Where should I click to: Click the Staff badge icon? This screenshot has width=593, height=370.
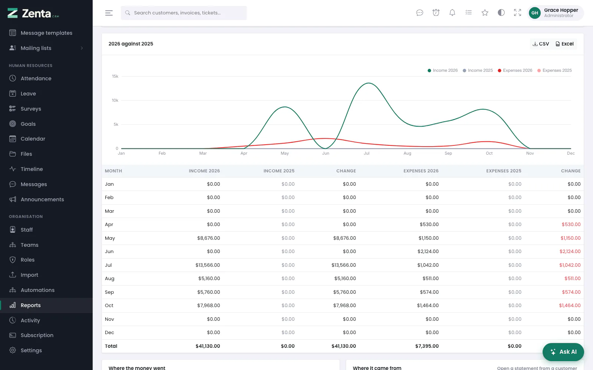(13, 230)
